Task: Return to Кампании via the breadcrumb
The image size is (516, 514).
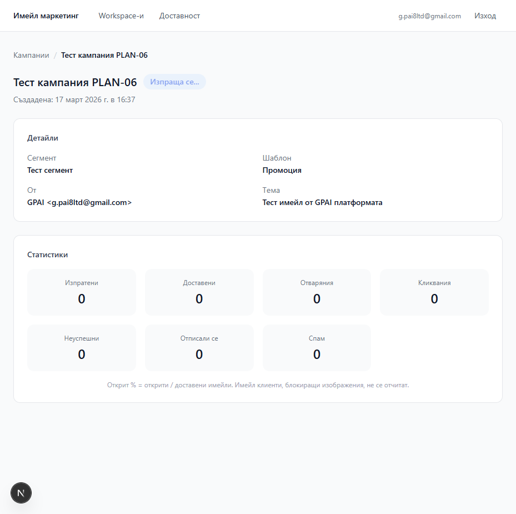Action: click(31, 55)
